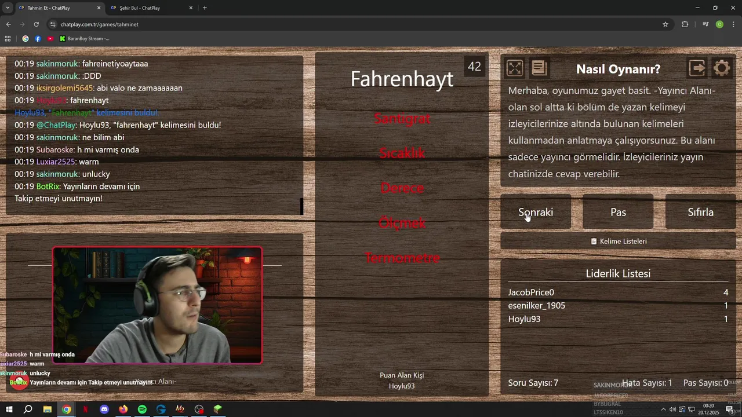Open the green Chrome profile avatar

coord(719,24)
